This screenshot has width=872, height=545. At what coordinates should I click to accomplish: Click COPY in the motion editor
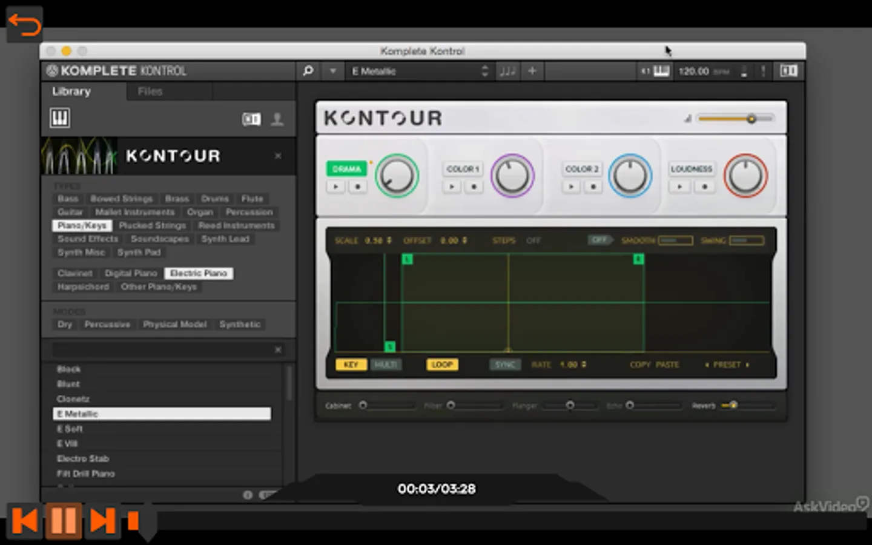640,365
